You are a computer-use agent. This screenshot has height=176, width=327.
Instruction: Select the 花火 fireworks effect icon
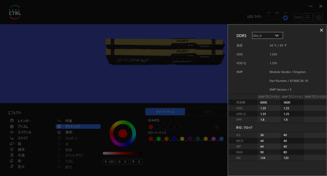(x=12, y=166)
